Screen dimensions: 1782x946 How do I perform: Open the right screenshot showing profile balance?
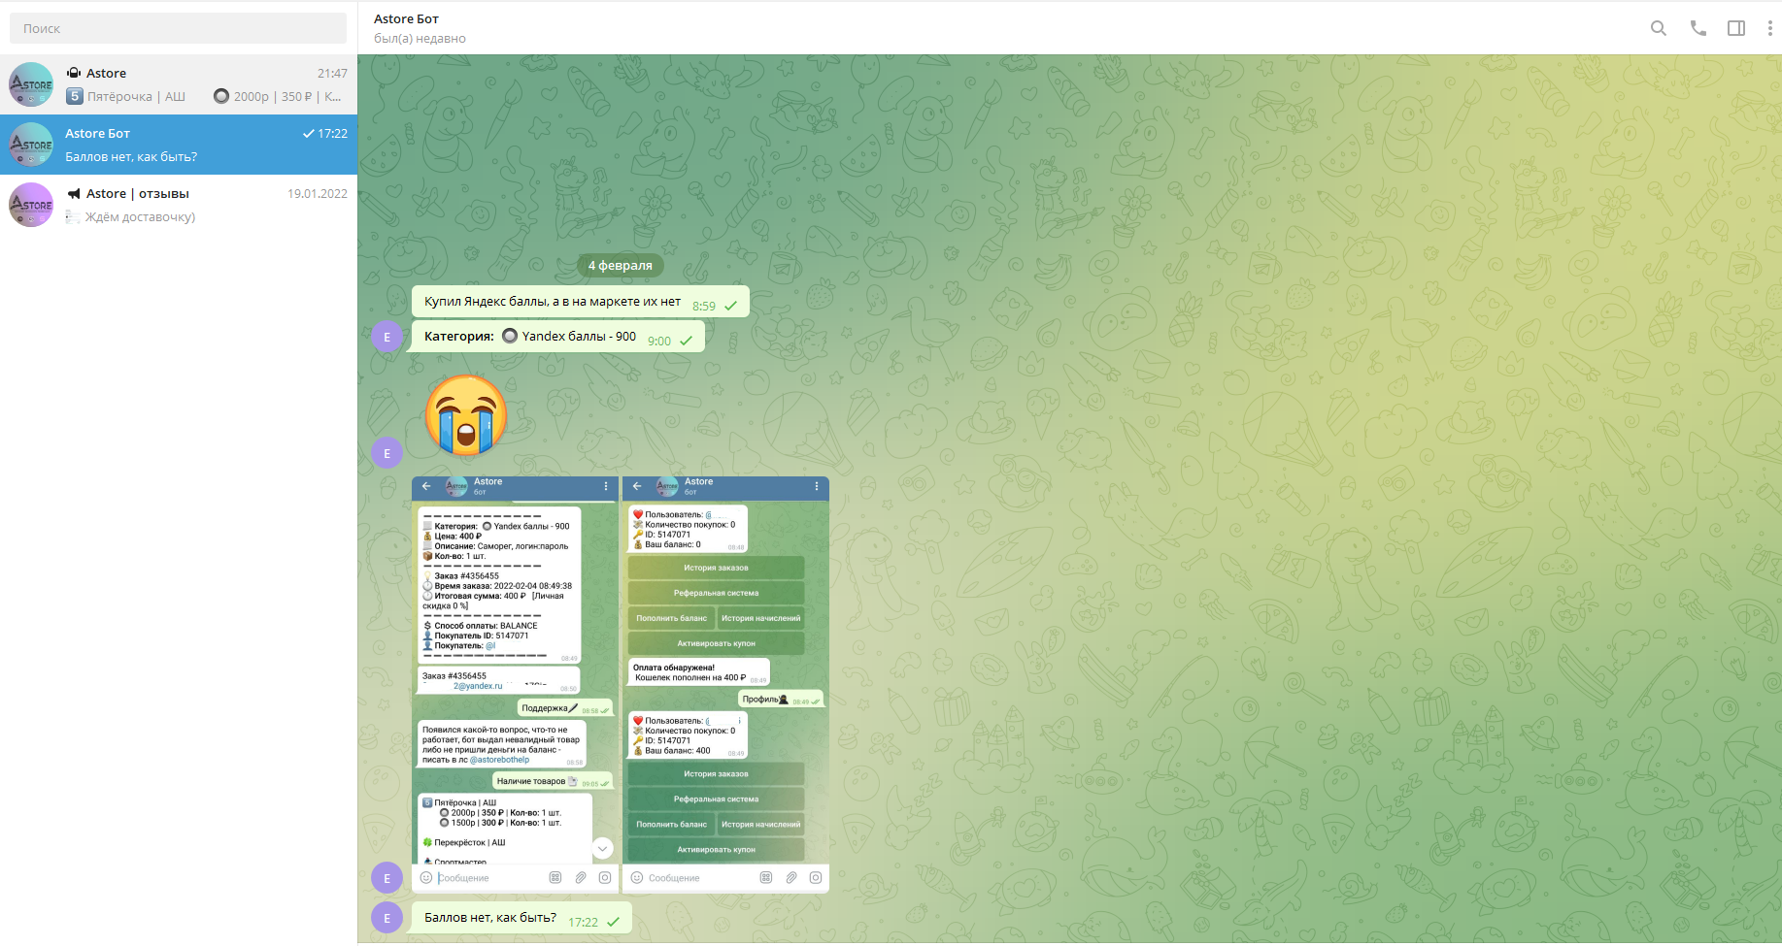[x=725, y=685]
